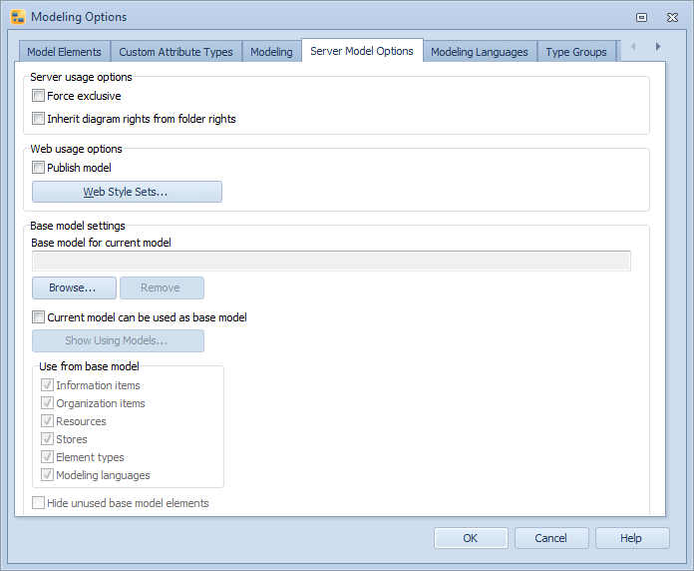Click the Modeling Options app icon
This screenshot has width=694, height=571.
coord(18,17)
